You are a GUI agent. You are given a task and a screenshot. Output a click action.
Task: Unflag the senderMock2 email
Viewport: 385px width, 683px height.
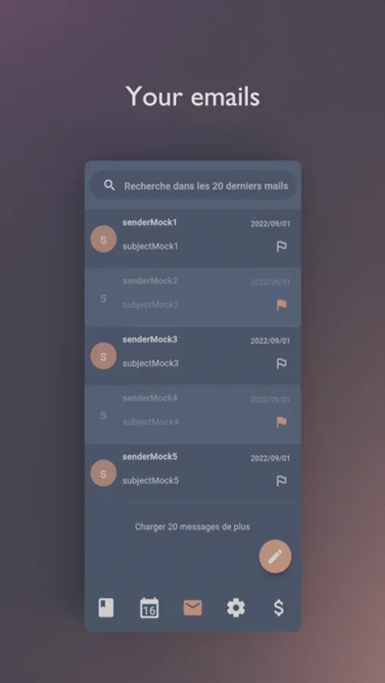click(282, 304)
